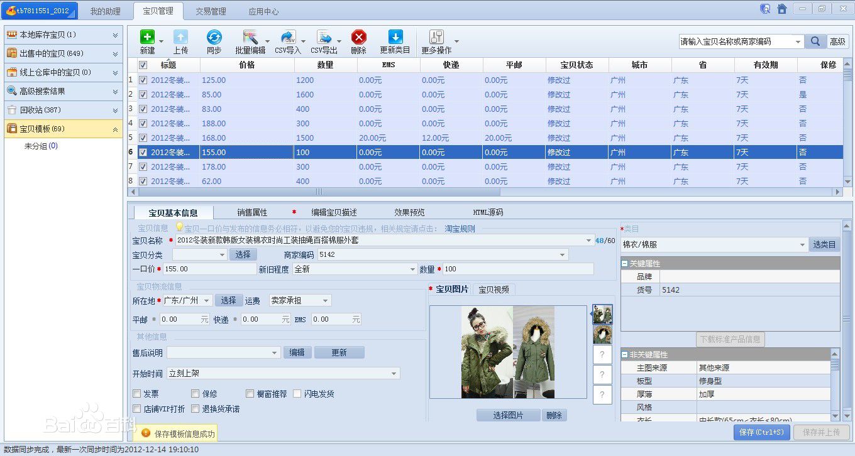855x456 pixels.
Task: Open the 销售属性 tab
Action: coord(252,212)
